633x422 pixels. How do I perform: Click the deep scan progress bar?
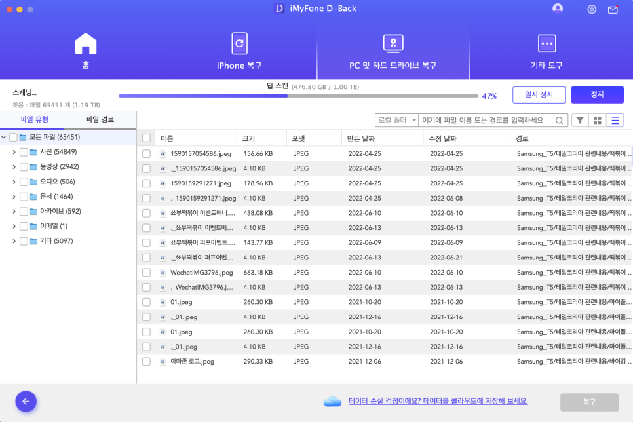[x=298, y=96]
